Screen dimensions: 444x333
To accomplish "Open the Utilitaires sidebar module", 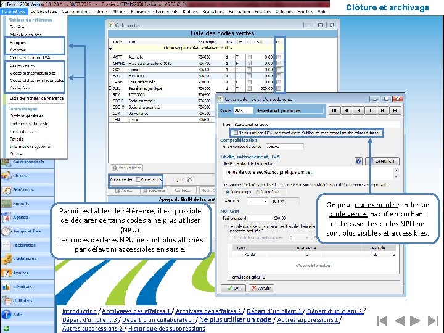I will (28, 301).
